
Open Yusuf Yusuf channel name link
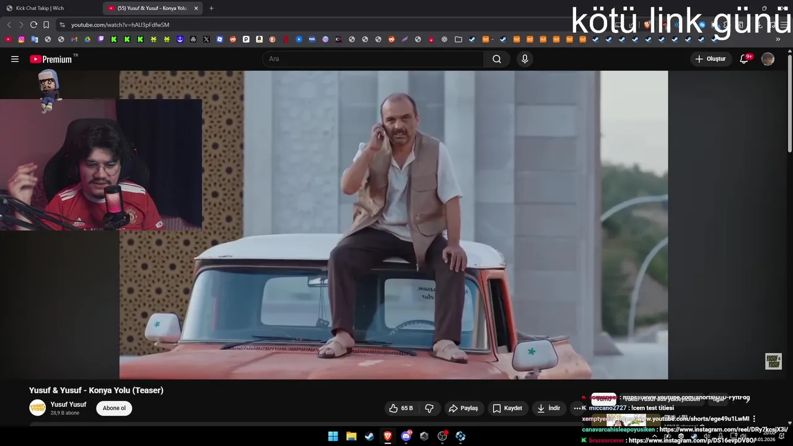[x=68, y=404]
